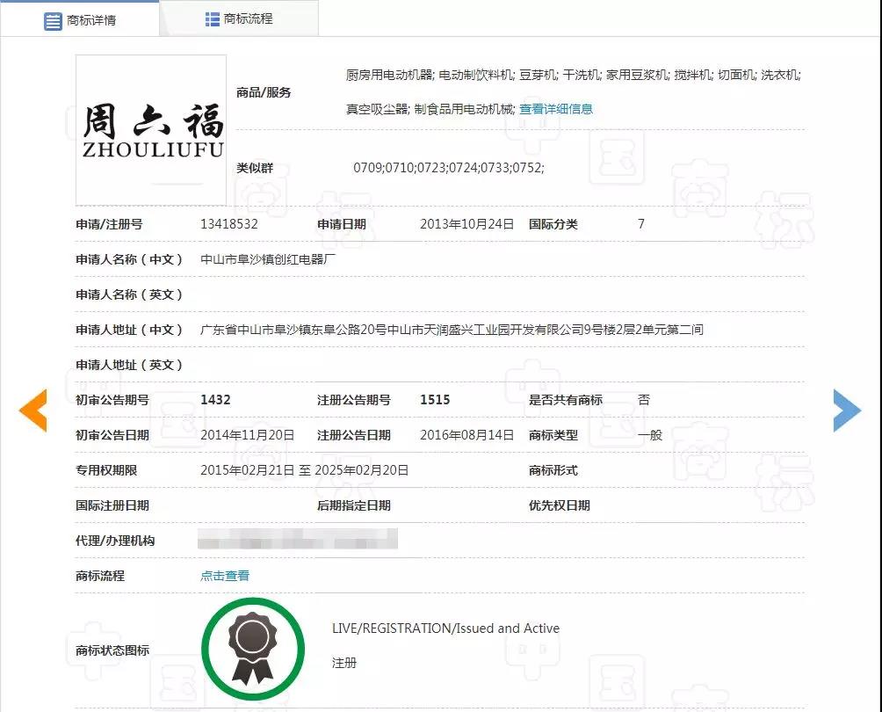Click the 类似群 label

click(255, 168)
